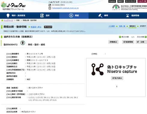Switch site language with English button

[x=112, y=1]
